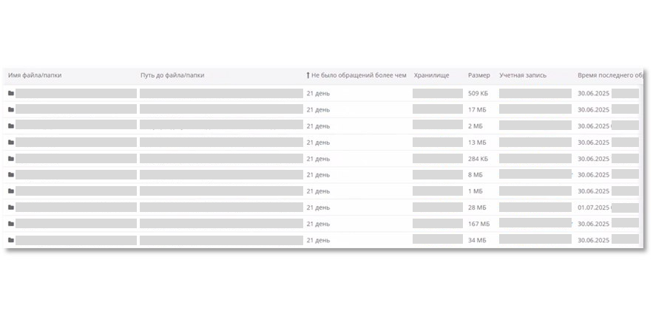
Task: Click the sort arrow beside 'Не было обращений более чем'
Action: click(x=308, y=75)
